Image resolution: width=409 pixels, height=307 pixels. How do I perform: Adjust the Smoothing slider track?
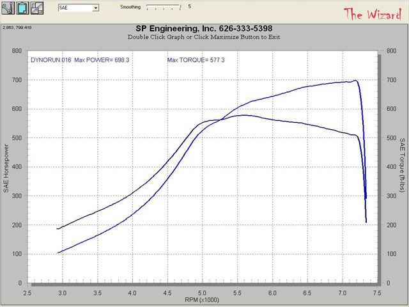(x=164, y=7)
